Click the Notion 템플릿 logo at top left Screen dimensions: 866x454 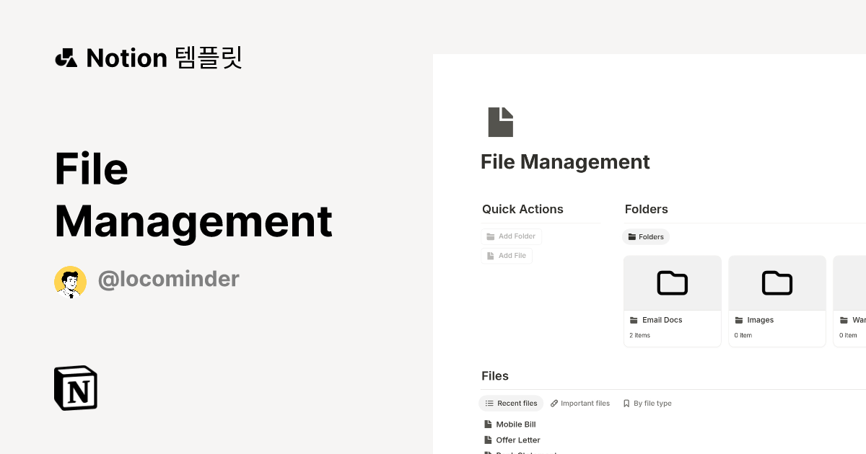148,58
